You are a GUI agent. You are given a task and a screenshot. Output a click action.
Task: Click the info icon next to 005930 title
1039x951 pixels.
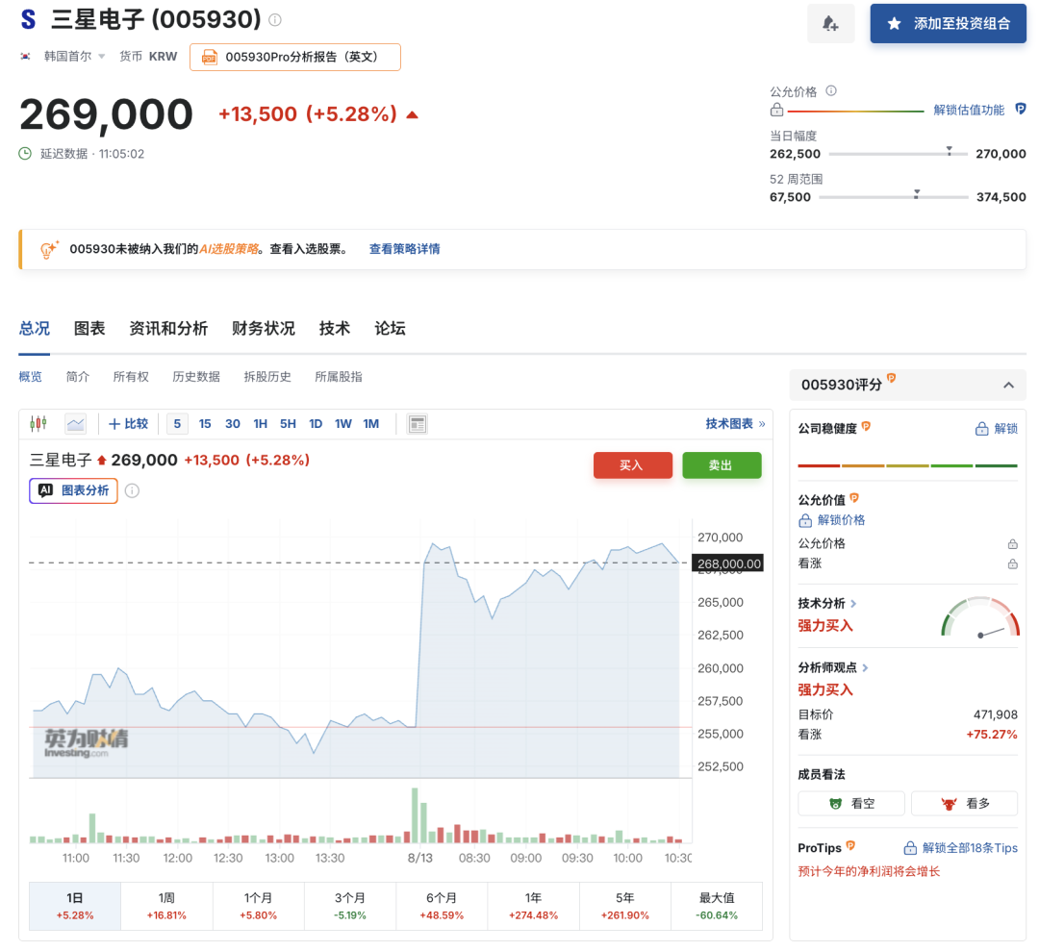pyautogui.click(x=275, y=20)
